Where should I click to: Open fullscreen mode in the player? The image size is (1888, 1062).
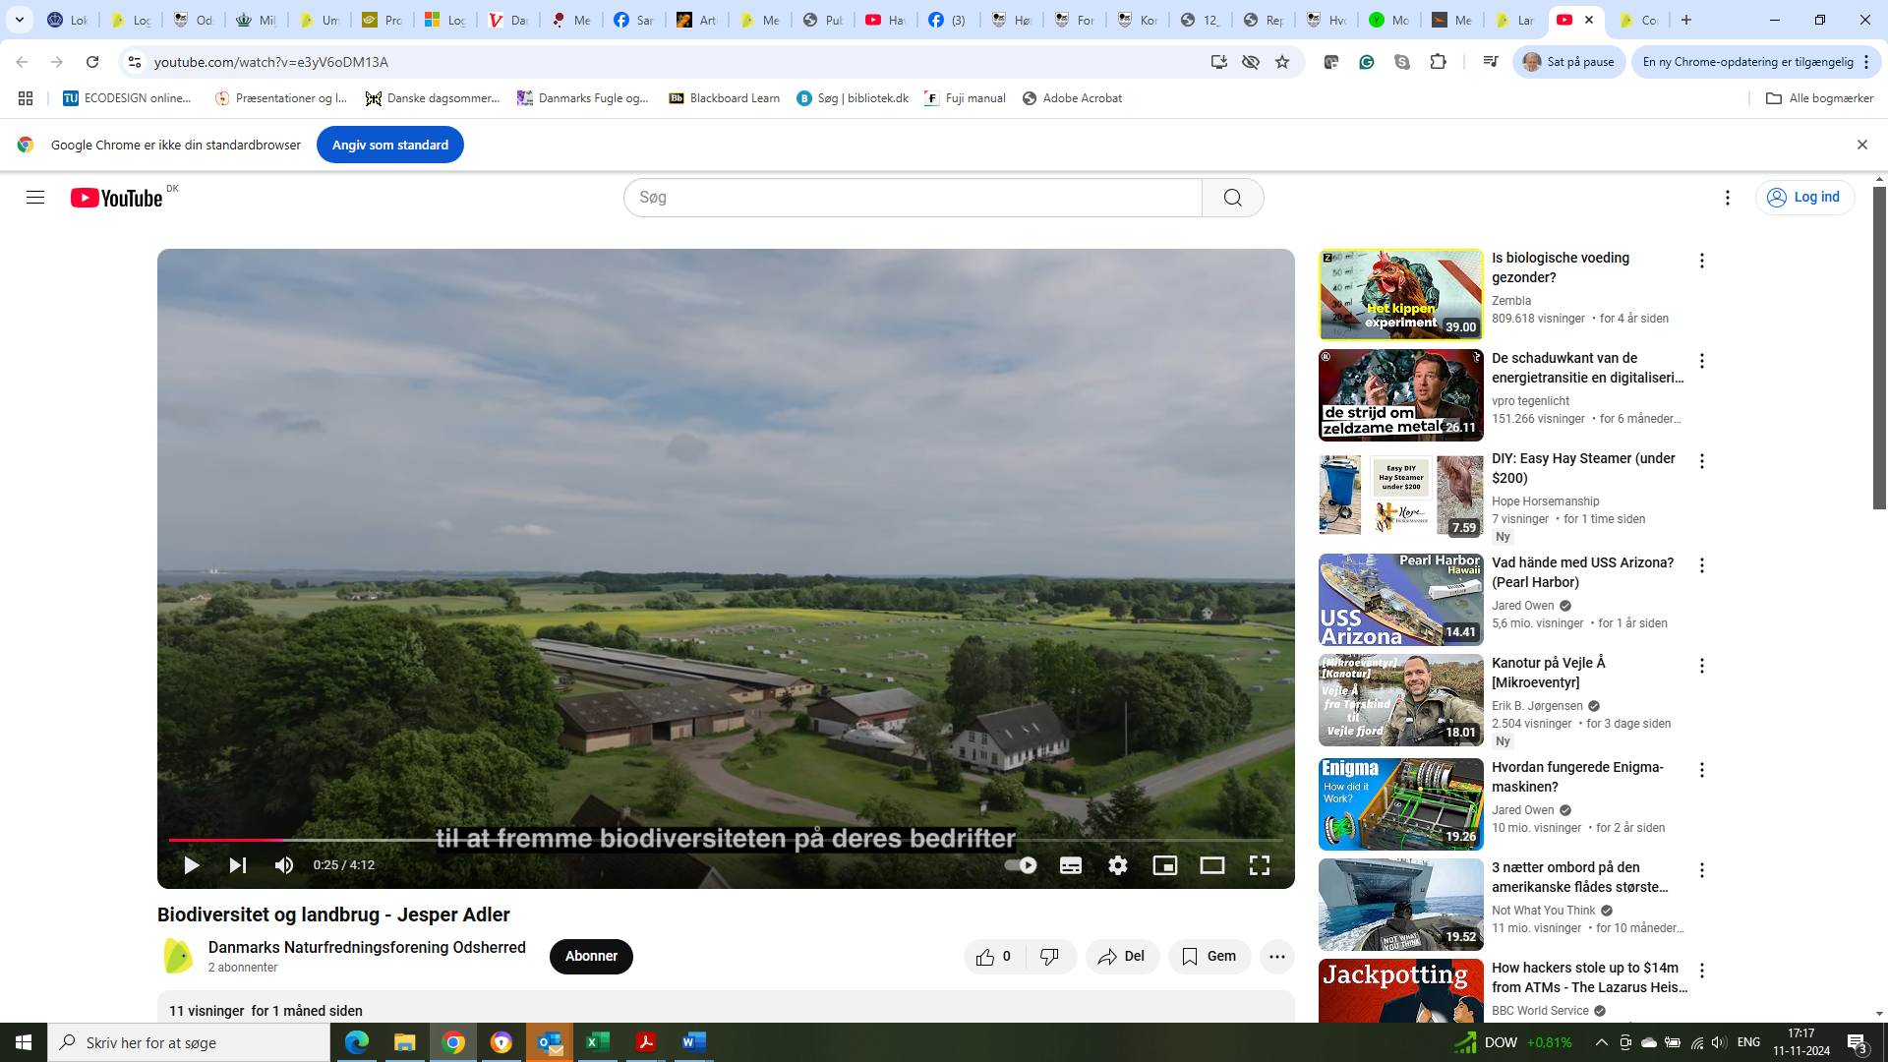point(1260,865)
